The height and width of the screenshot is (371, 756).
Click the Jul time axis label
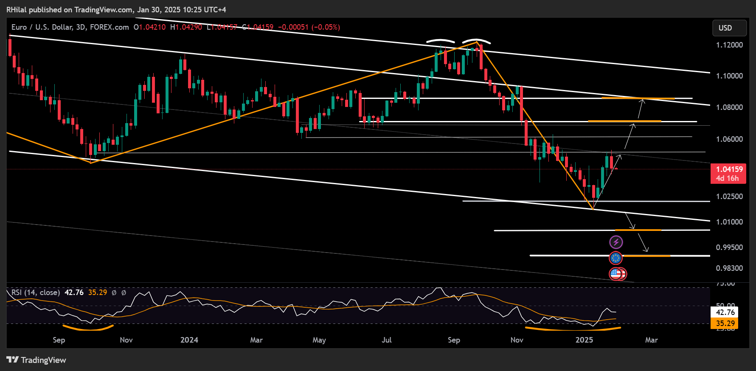click(387, 340)
